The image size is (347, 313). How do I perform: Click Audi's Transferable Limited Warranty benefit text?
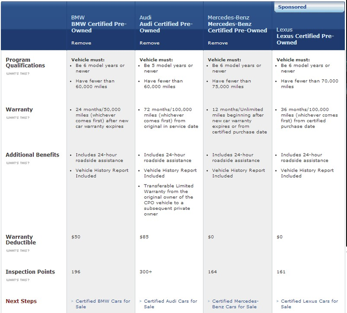pos(169,200)
